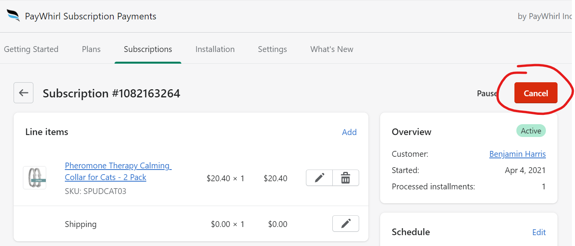View the What's New tab

tap(332, 49)
